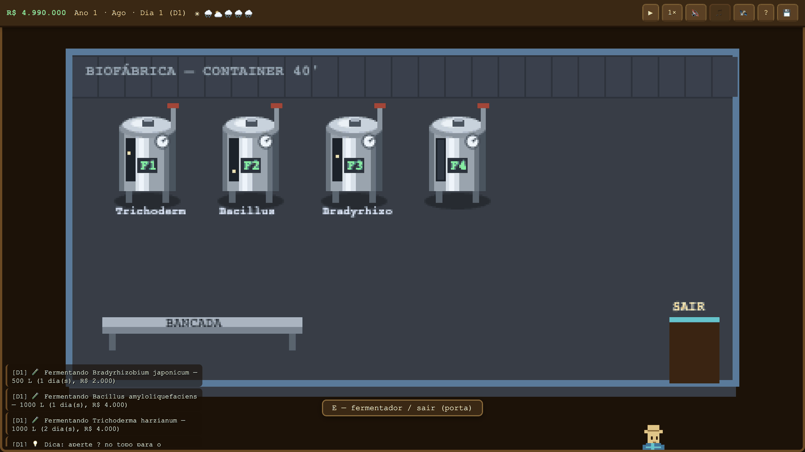
Task: Click the SAIR exit door
Action: (x=694, y=350)
